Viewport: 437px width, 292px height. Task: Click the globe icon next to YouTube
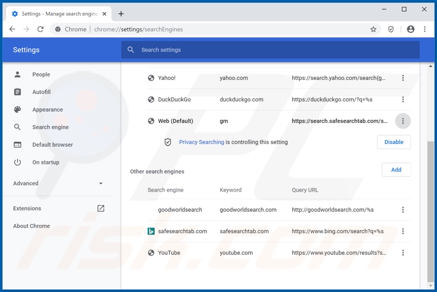(151, 253)
